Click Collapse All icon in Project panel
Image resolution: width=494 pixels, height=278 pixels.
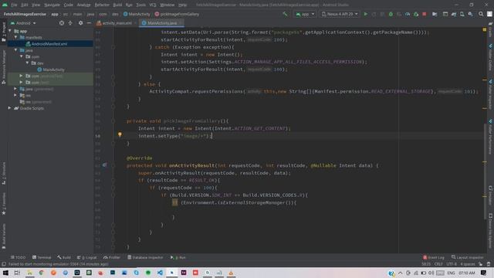(x=70, y=23)
